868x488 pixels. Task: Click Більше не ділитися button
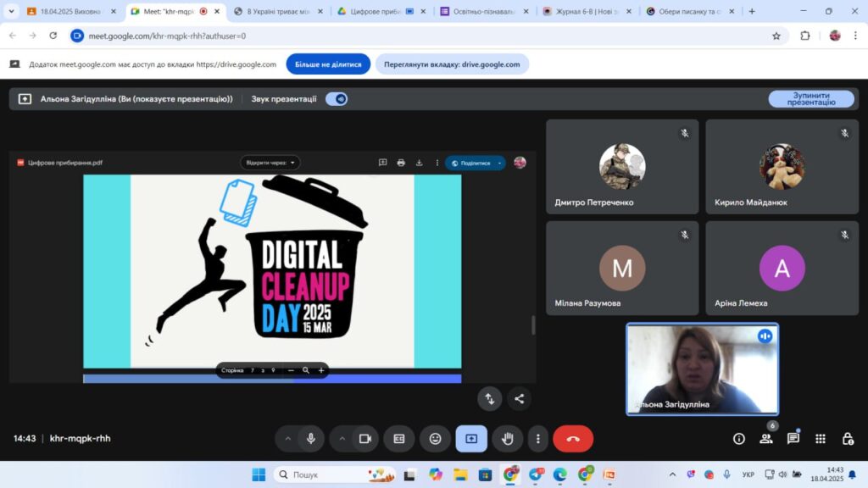click(328, 64)
